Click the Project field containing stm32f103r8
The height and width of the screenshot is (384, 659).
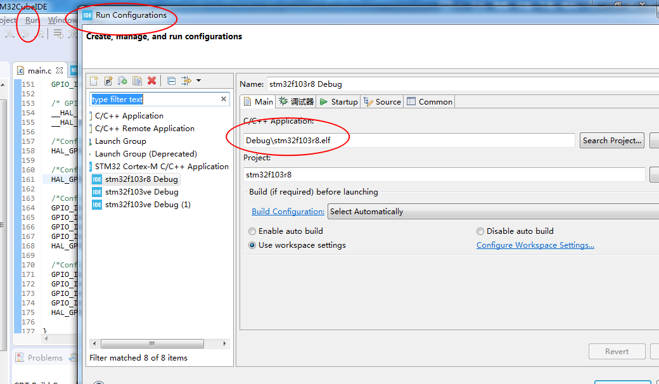tap(444, 175)
